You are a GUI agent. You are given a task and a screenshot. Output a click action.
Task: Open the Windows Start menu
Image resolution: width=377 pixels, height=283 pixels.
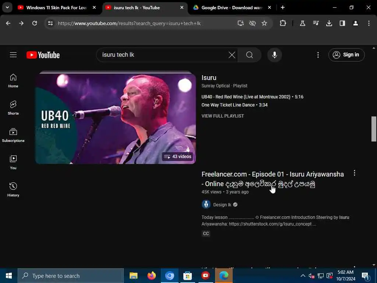coord(9,276)
